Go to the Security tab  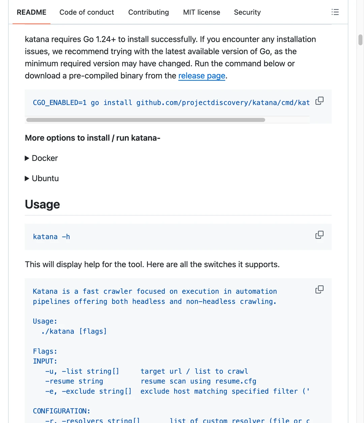(x=247, y=12)
